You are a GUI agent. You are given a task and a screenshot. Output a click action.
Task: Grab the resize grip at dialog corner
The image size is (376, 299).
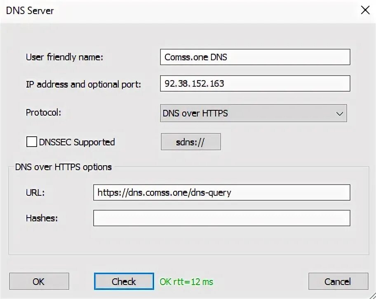372,295
